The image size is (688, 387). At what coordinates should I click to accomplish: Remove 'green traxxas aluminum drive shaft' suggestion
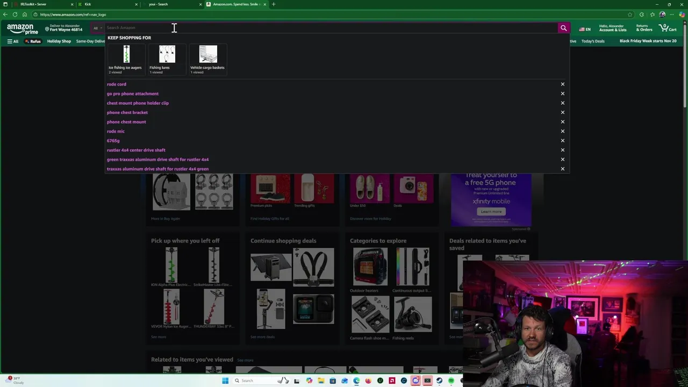click(563, 160)
